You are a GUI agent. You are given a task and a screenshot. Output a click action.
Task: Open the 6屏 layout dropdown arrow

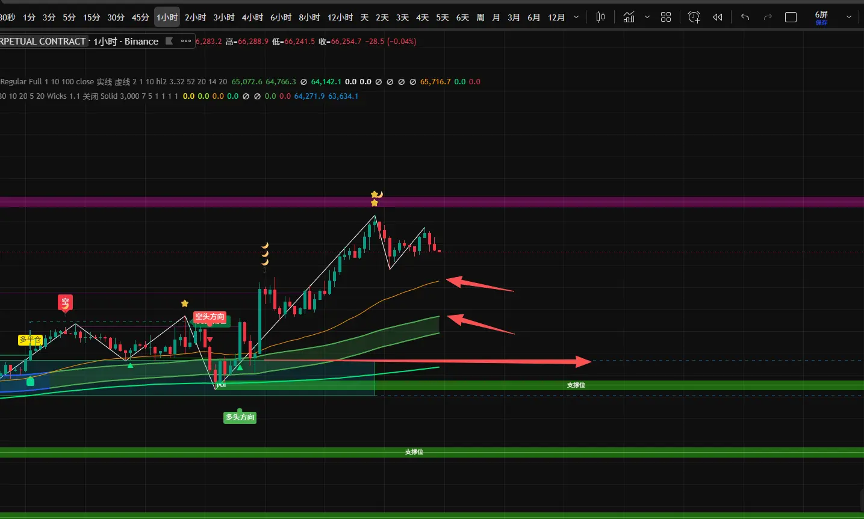pyautogui.click(x=849, y=17)
